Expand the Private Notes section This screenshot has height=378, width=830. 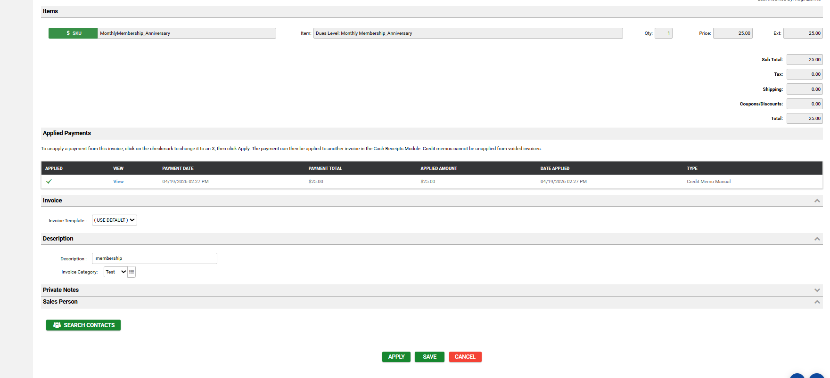(x=817, y=290)
